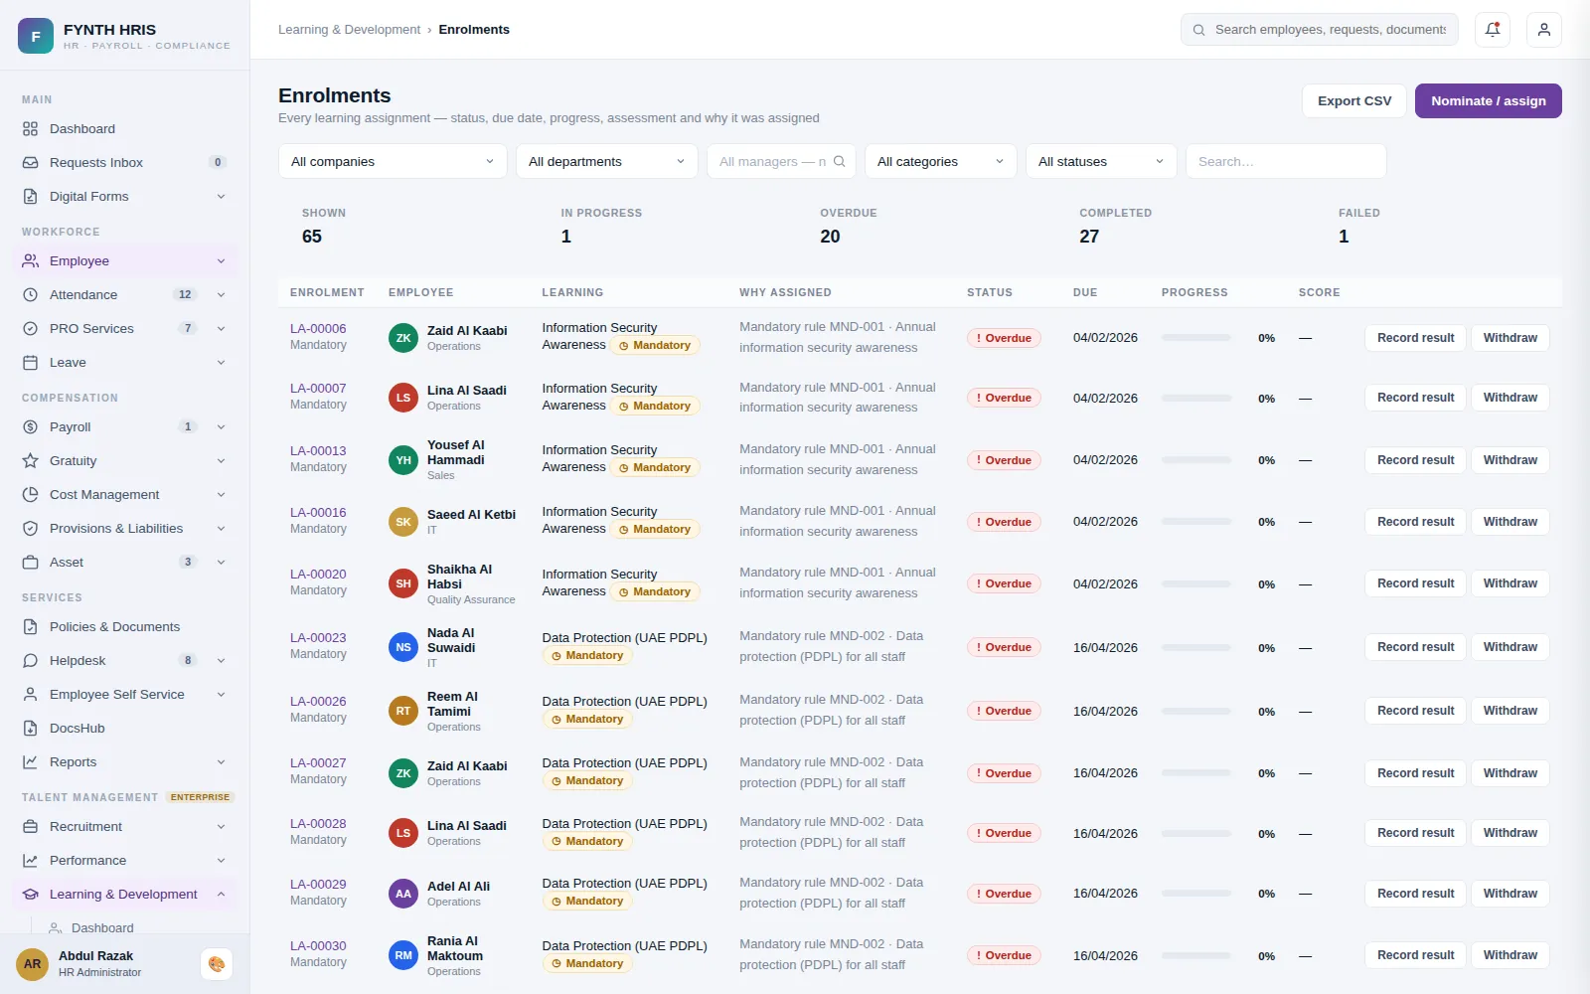Screen dimensions: 1590x994
Task: Click the Export CSV button
Action: click(x=1354, y=101)
